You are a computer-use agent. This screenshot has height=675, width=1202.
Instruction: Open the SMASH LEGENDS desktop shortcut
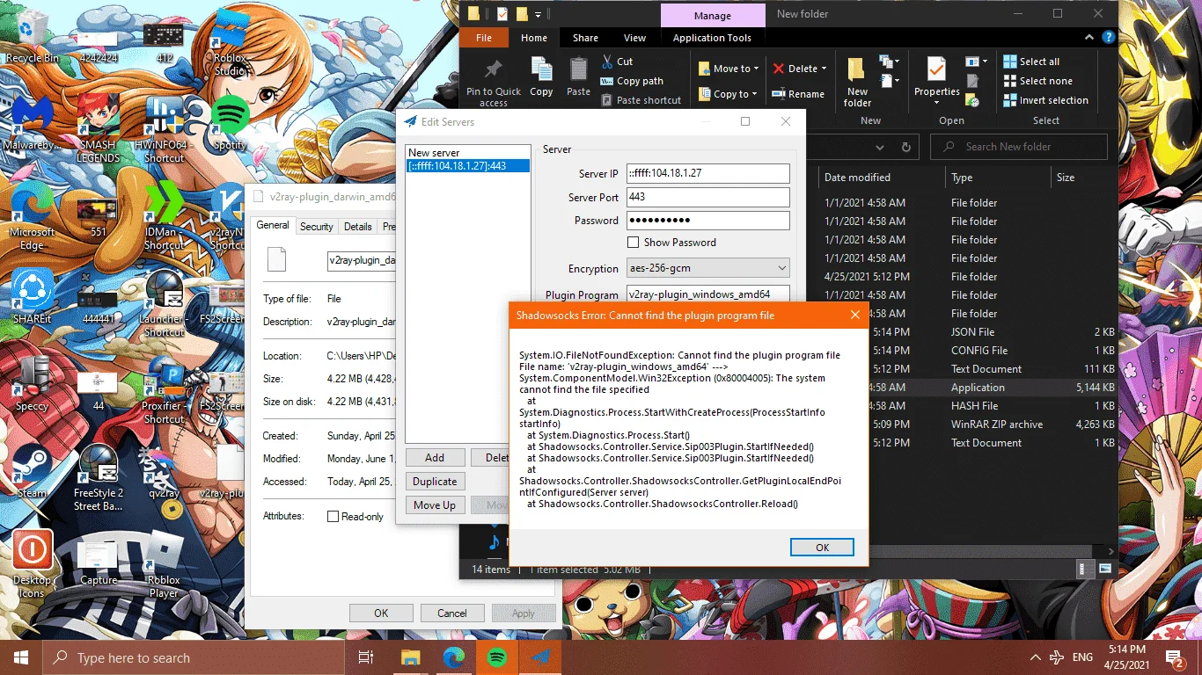coord(98,128)
